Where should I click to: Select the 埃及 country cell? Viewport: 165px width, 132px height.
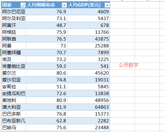pos(13,59)
